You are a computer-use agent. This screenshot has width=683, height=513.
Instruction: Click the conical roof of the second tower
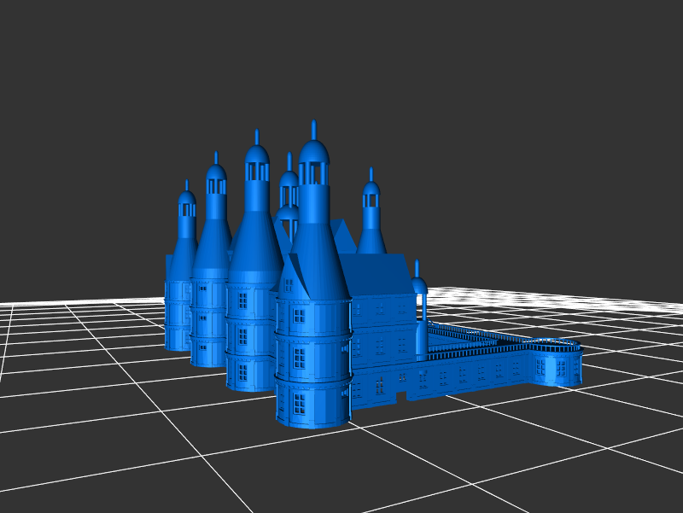pos(254,239)
